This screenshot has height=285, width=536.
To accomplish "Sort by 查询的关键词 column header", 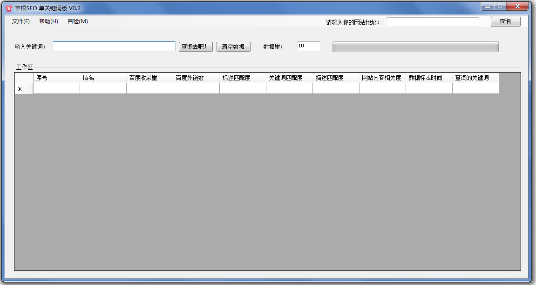I will point(475,78).
